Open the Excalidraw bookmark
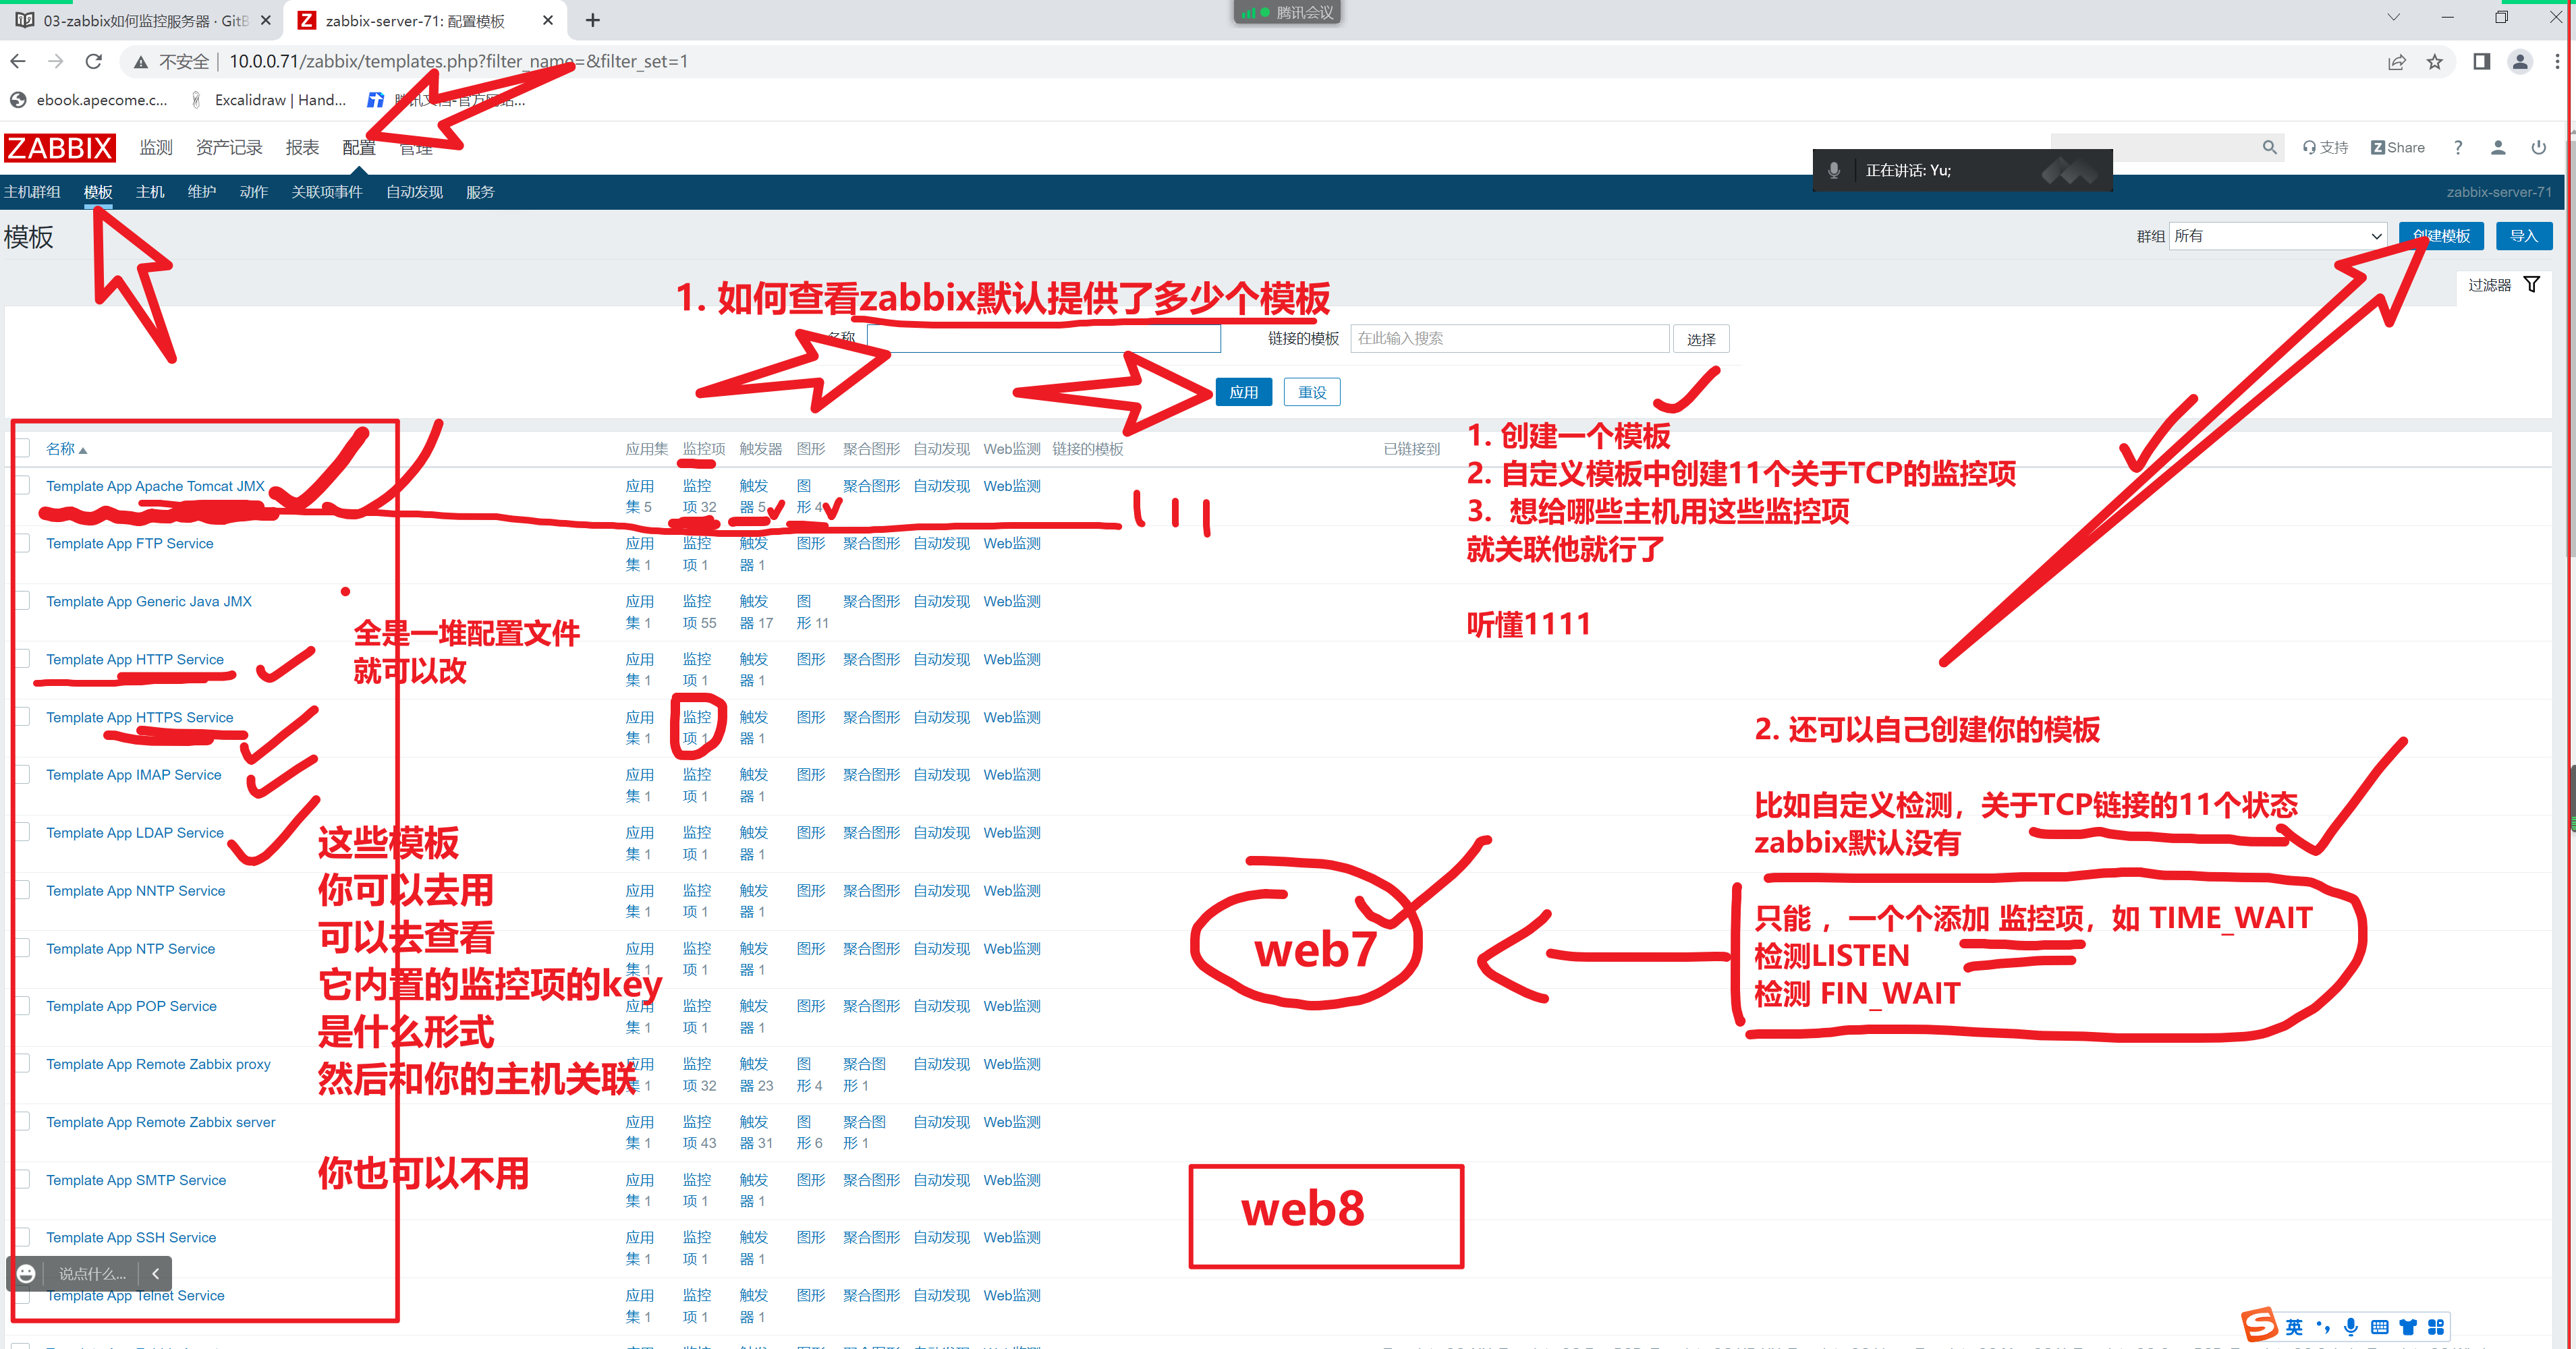 coord(268,100)
